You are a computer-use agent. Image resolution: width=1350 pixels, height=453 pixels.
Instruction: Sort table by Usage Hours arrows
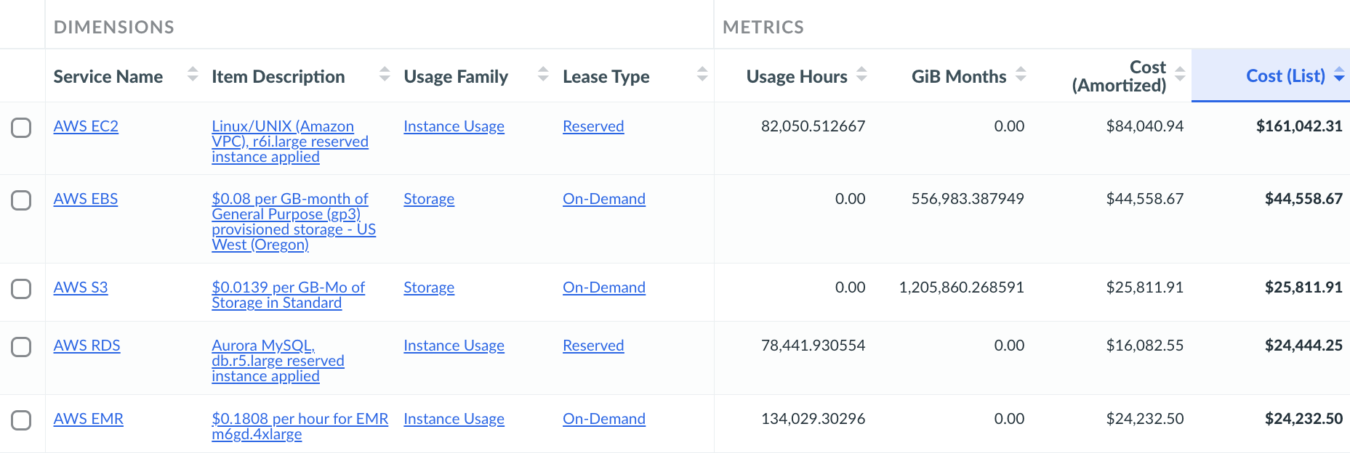(861, 74)
